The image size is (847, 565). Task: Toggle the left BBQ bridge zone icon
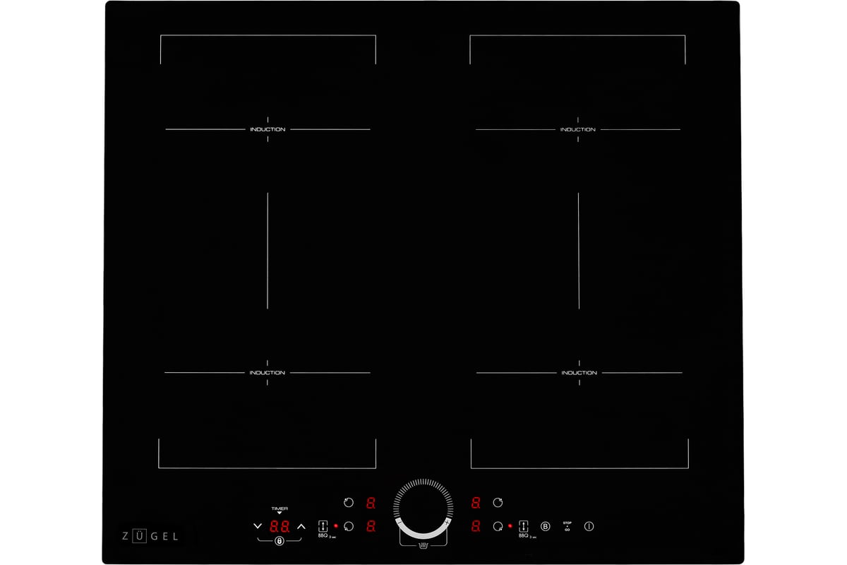323,526
